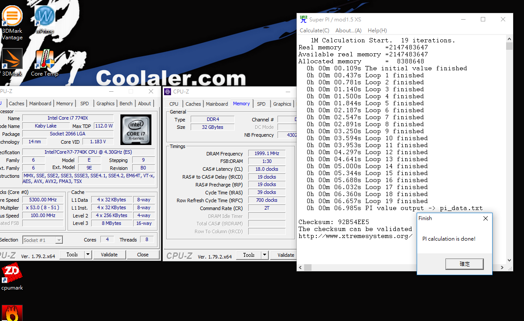Click the Intel Core i7 7740X name field
Screen dimensions: 524x321
pos(68,118)
